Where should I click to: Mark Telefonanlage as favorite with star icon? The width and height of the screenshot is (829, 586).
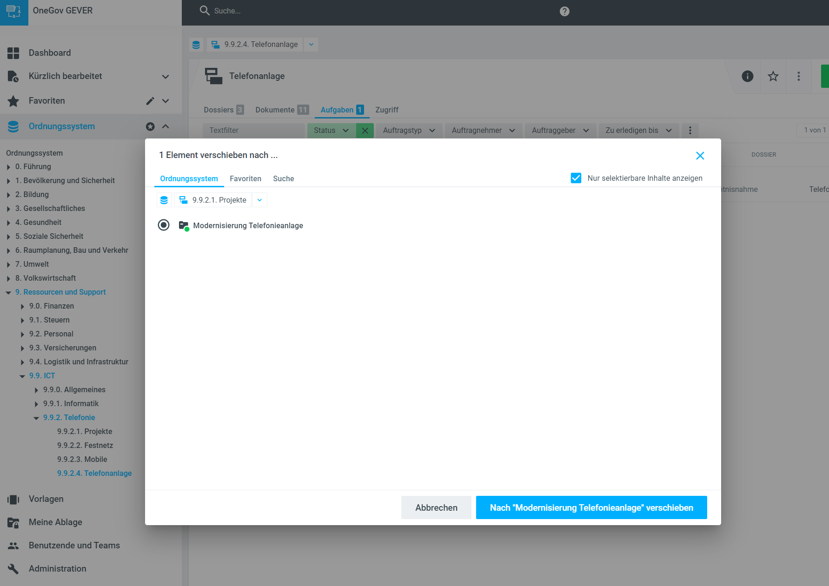pyautogui.click(x=773, y=76)
